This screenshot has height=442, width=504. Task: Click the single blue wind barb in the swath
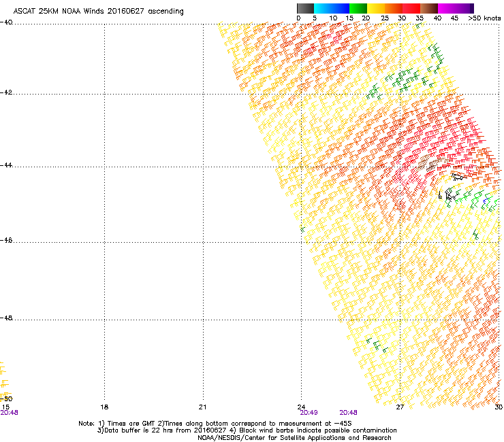[x=485, y=201]
